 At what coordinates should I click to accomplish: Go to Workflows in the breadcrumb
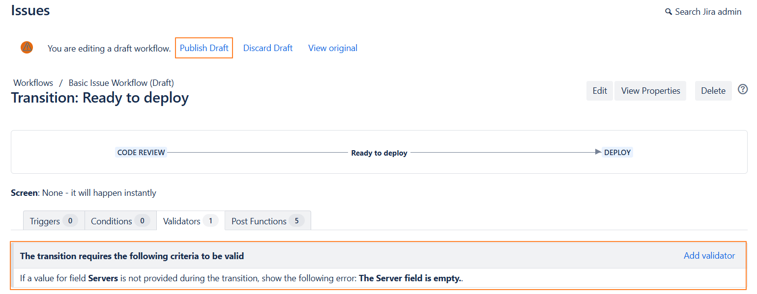[x=33, y=83]
